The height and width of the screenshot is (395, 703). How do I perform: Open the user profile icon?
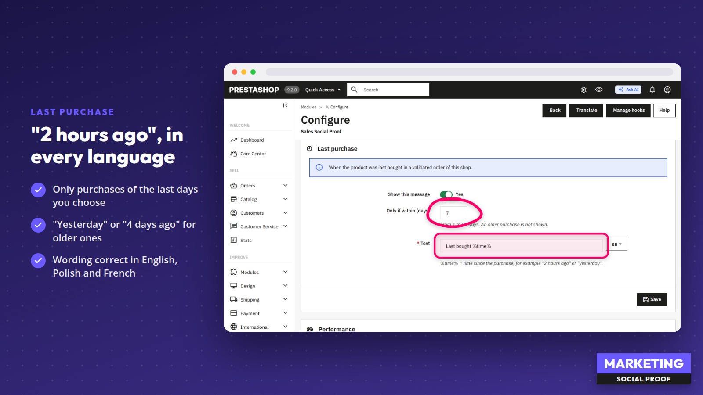point(667,90)
